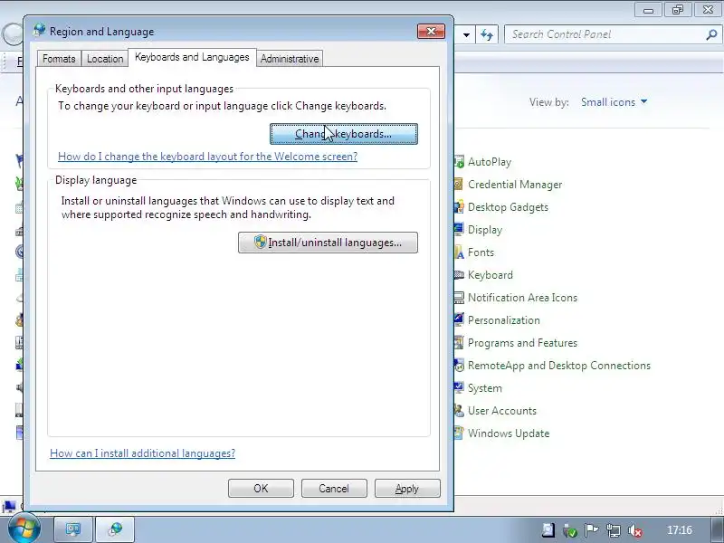Open the Personalization icon in Control Panel
Screen dimensions: 724x543
(459, 320)
